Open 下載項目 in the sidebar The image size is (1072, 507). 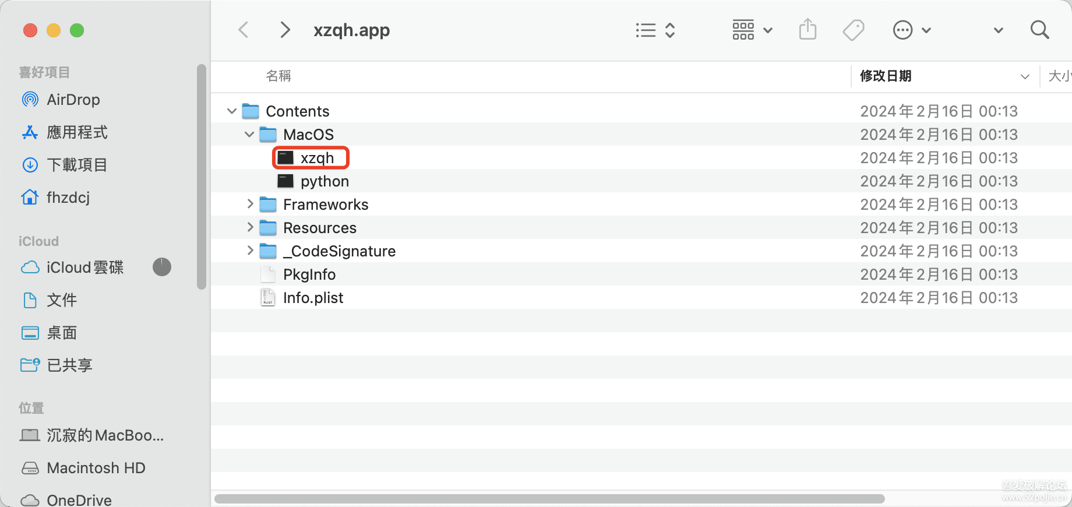[76, 165]
